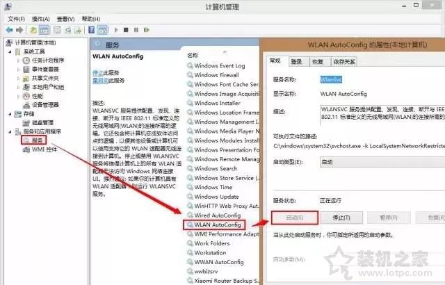Expand the 任务计划程序 tree node
Viewport: 445px width, 285px height.
(x=19, y=60)
